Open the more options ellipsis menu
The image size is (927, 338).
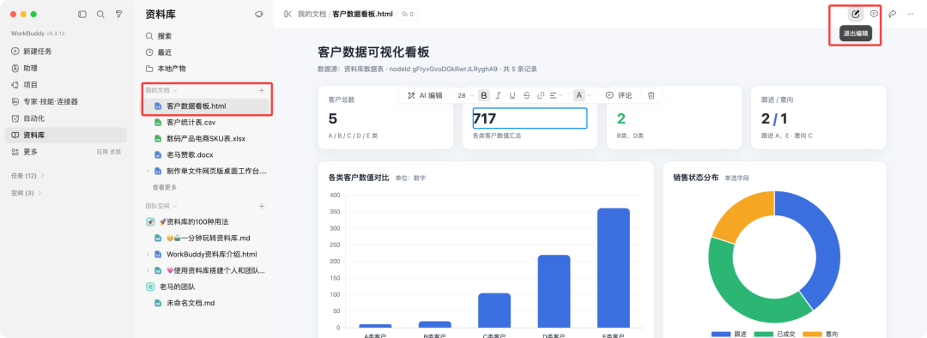coord(911,14)
